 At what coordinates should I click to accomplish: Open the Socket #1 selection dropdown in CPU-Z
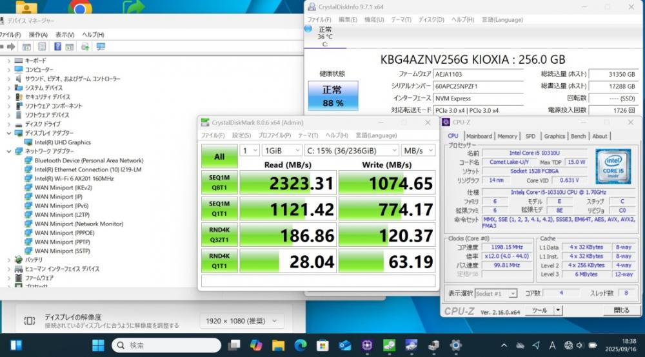[495, 294]
